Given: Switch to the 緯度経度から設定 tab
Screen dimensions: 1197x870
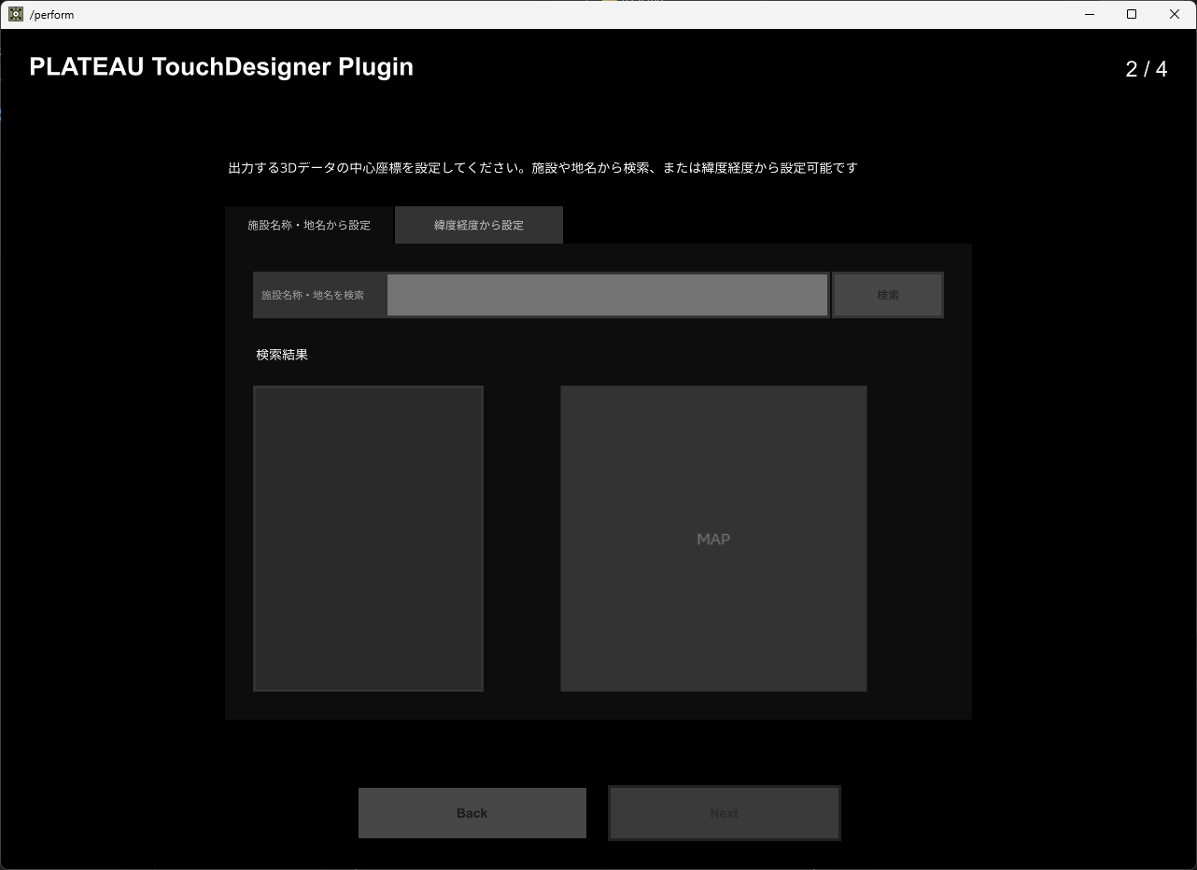Looking at the screenshot, I should point(478,225).
